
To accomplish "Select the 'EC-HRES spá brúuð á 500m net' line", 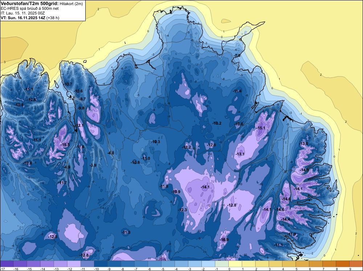I will [x=30, y=8].
